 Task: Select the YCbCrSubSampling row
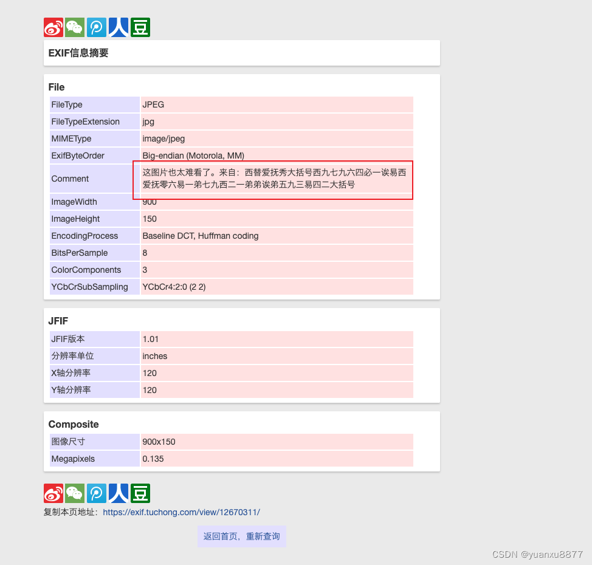pyautogui.click(x=231, y=287)
